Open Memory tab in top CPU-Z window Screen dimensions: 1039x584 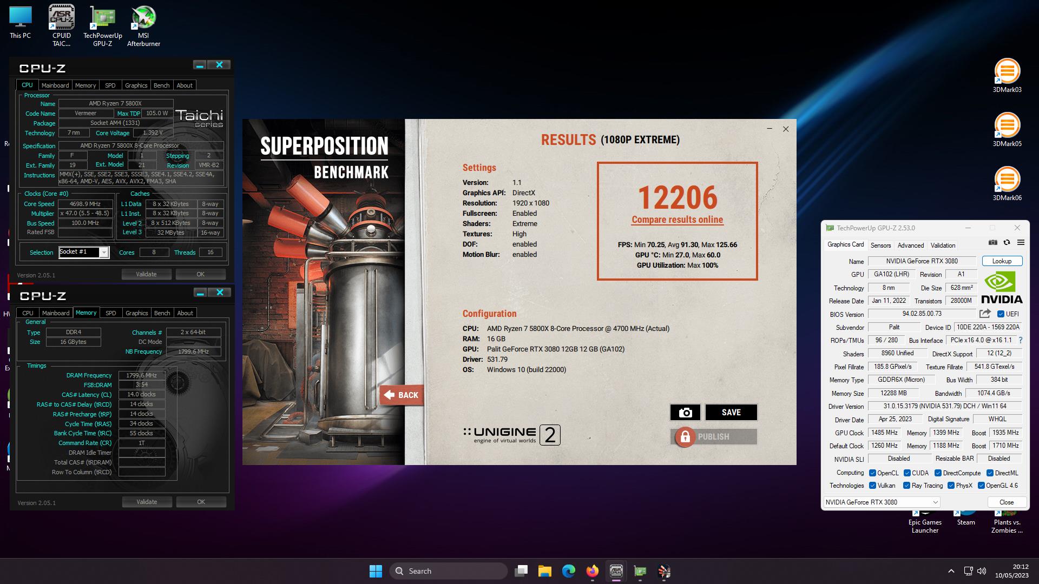(86, 85)
